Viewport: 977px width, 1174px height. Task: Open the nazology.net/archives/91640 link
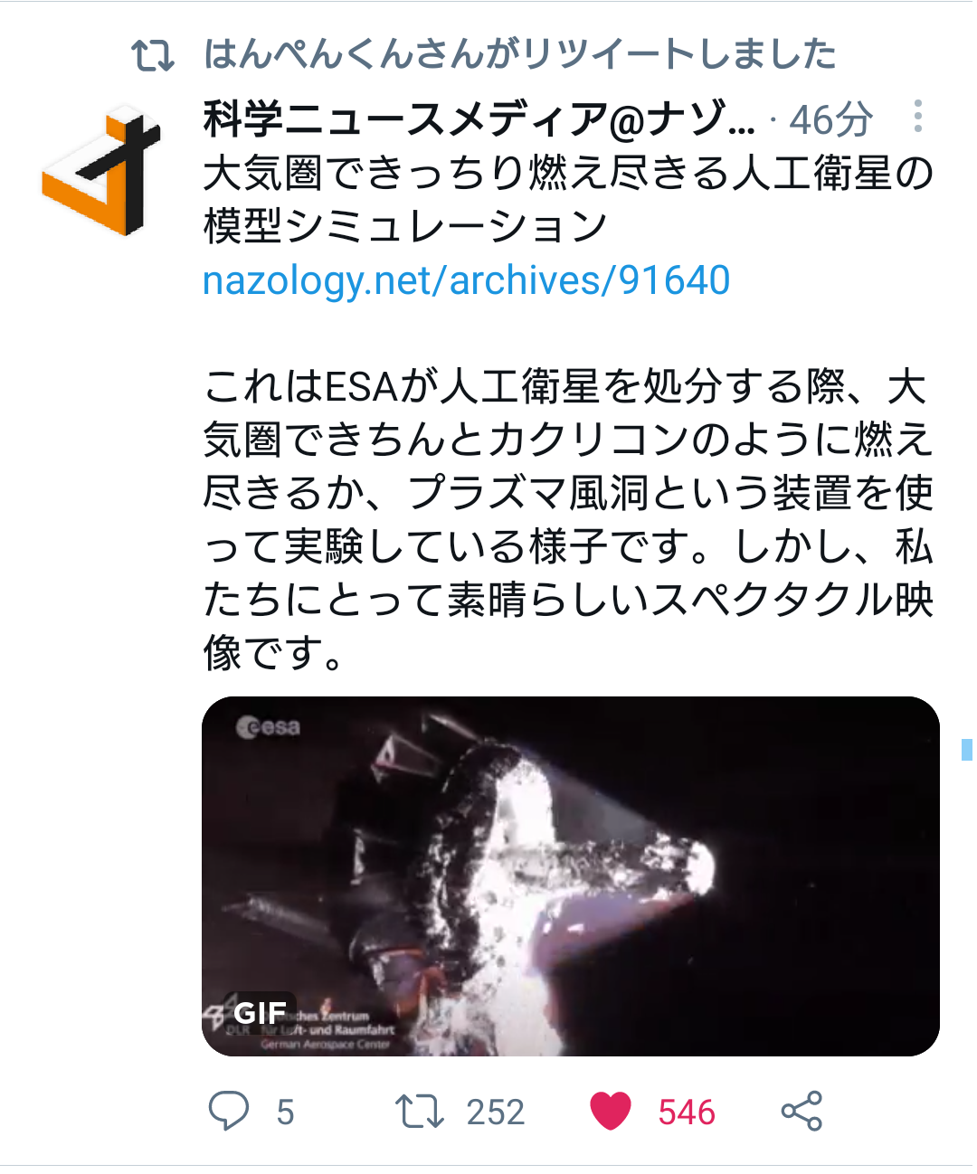467,280
